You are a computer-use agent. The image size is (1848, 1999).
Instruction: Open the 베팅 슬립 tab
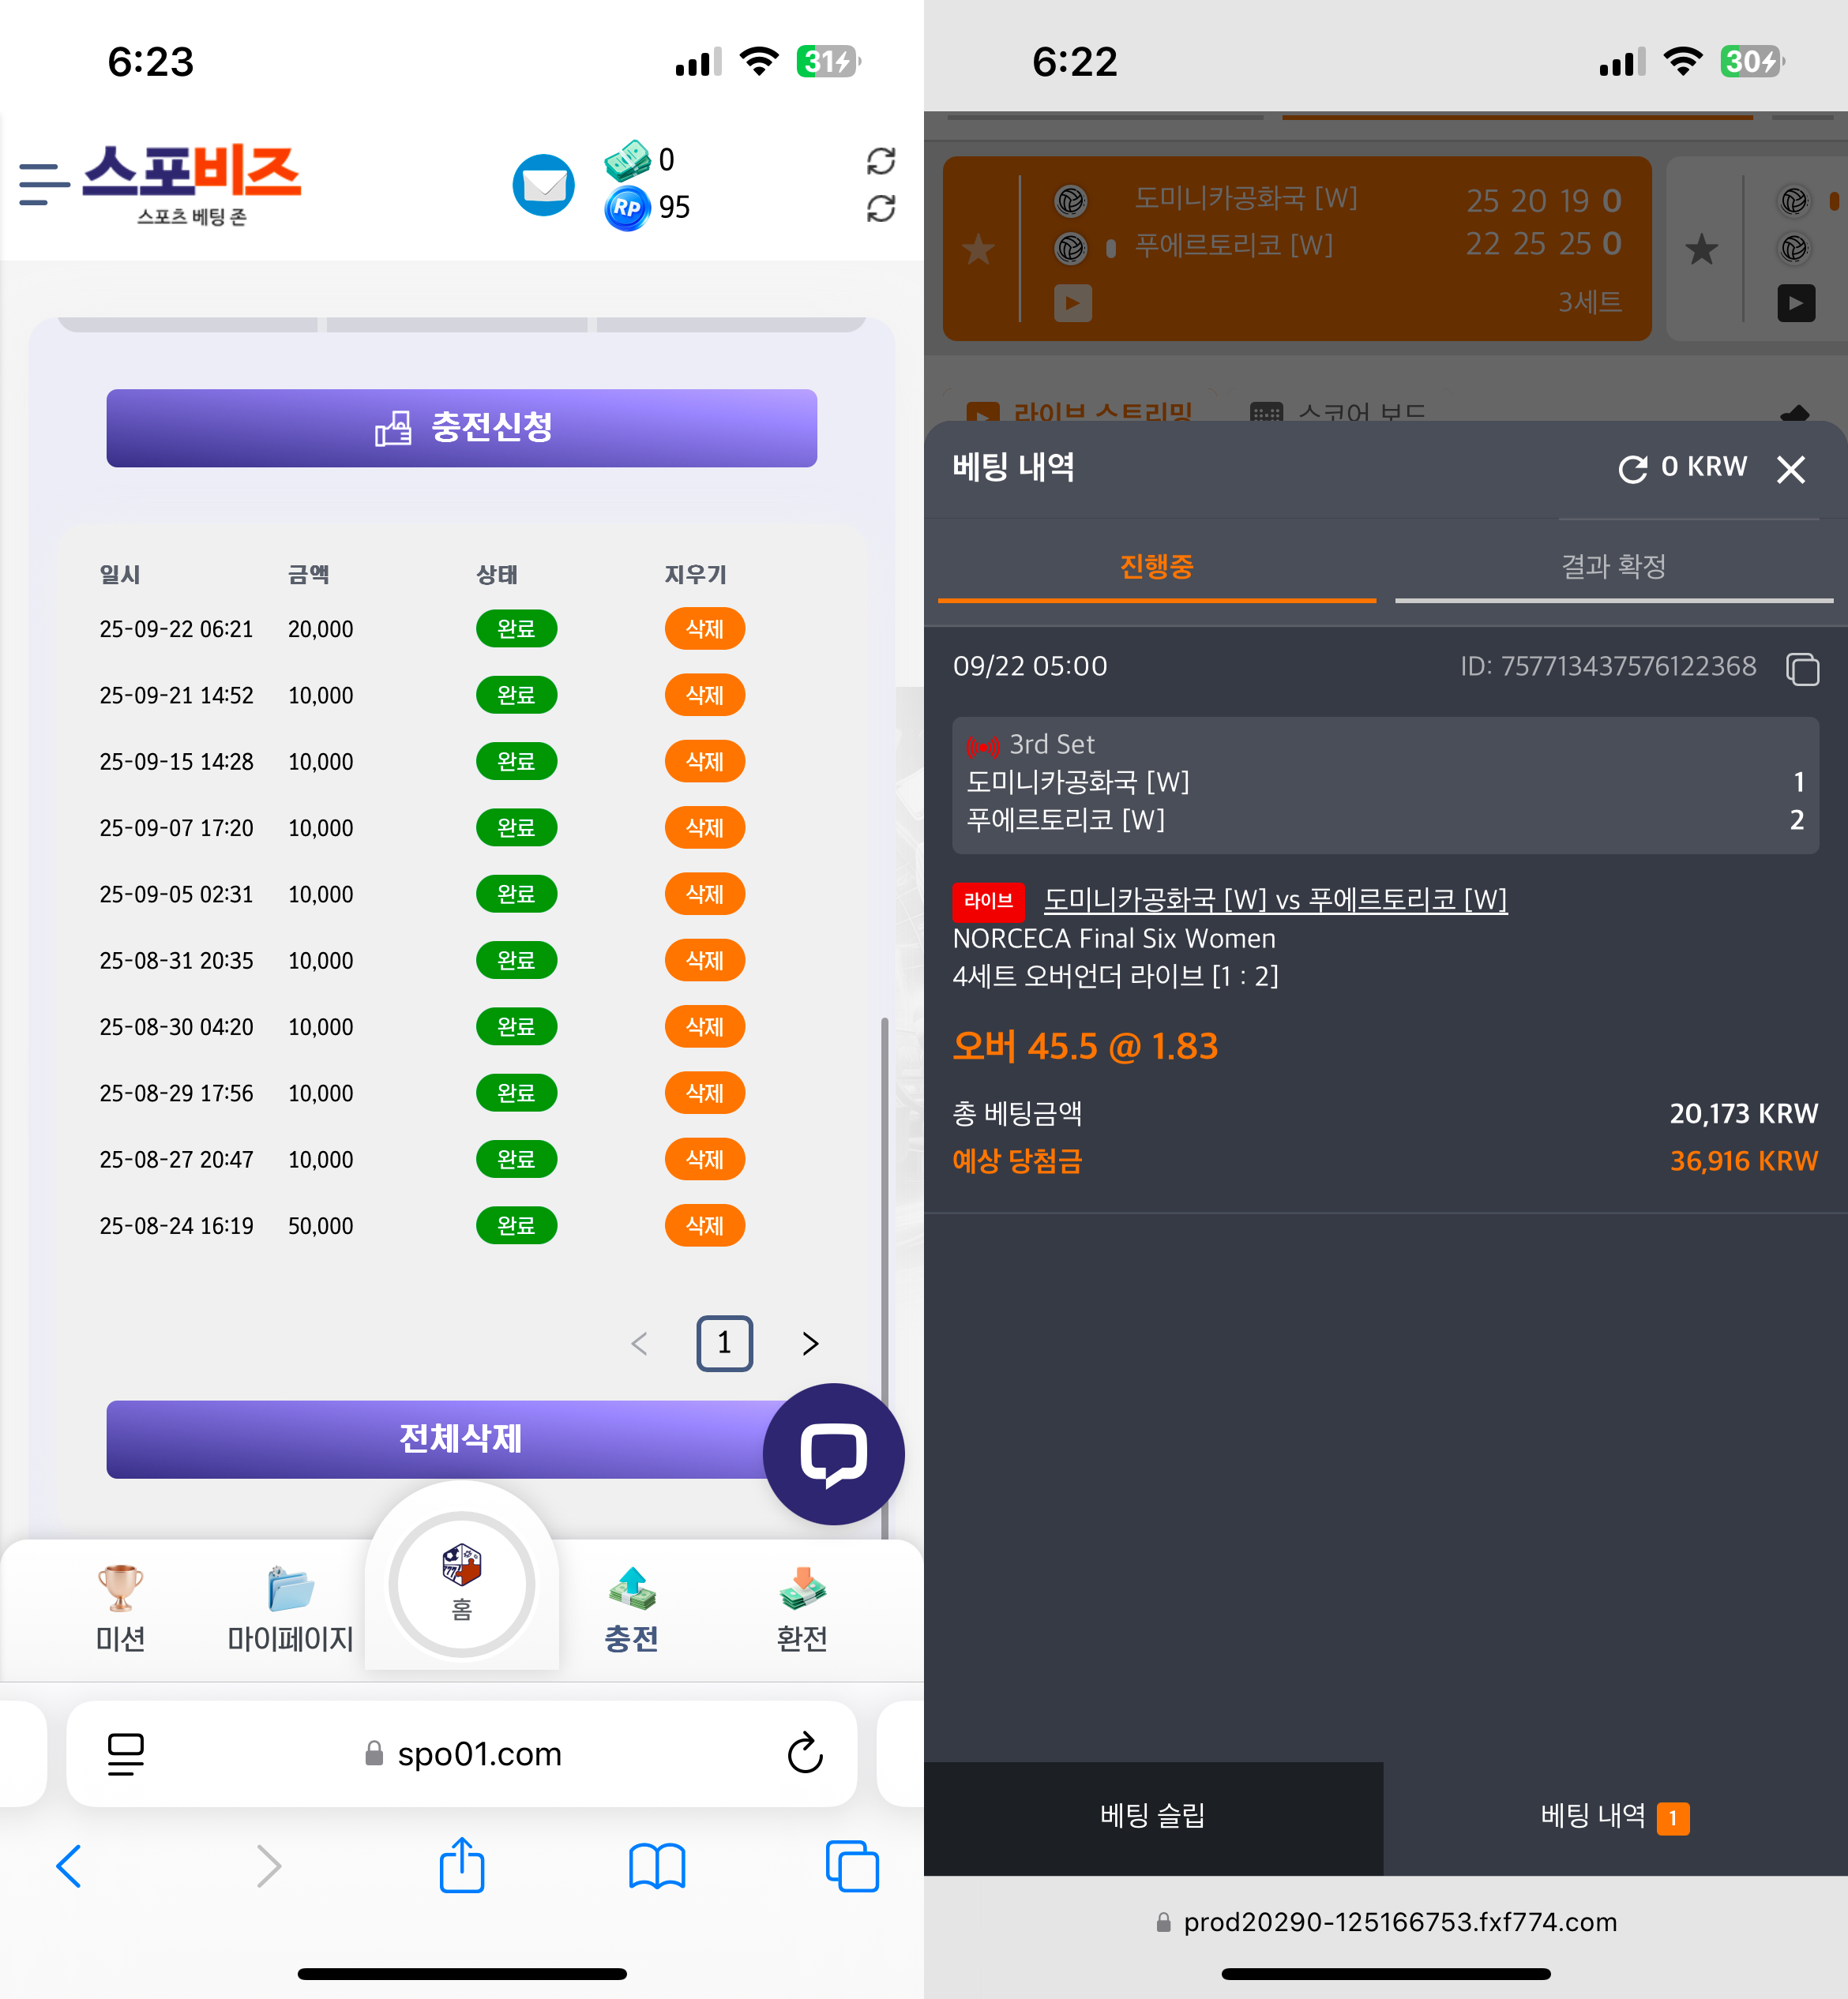[x=1152, y=1815]
